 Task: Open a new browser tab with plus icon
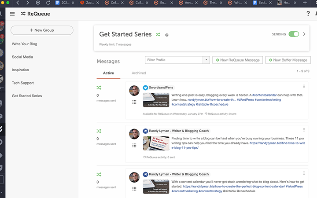[x=305, y=3]
